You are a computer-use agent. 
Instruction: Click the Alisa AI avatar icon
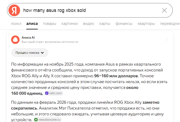click(15, 40)
